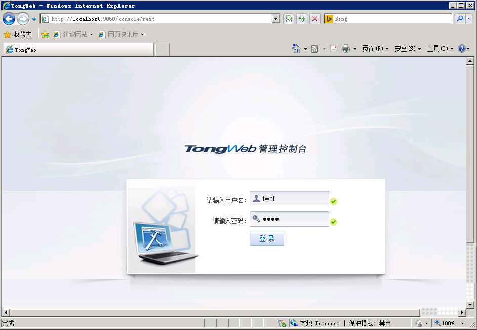
Task: Expand the Home icon dropdown arrow
Action: (305, 49)
